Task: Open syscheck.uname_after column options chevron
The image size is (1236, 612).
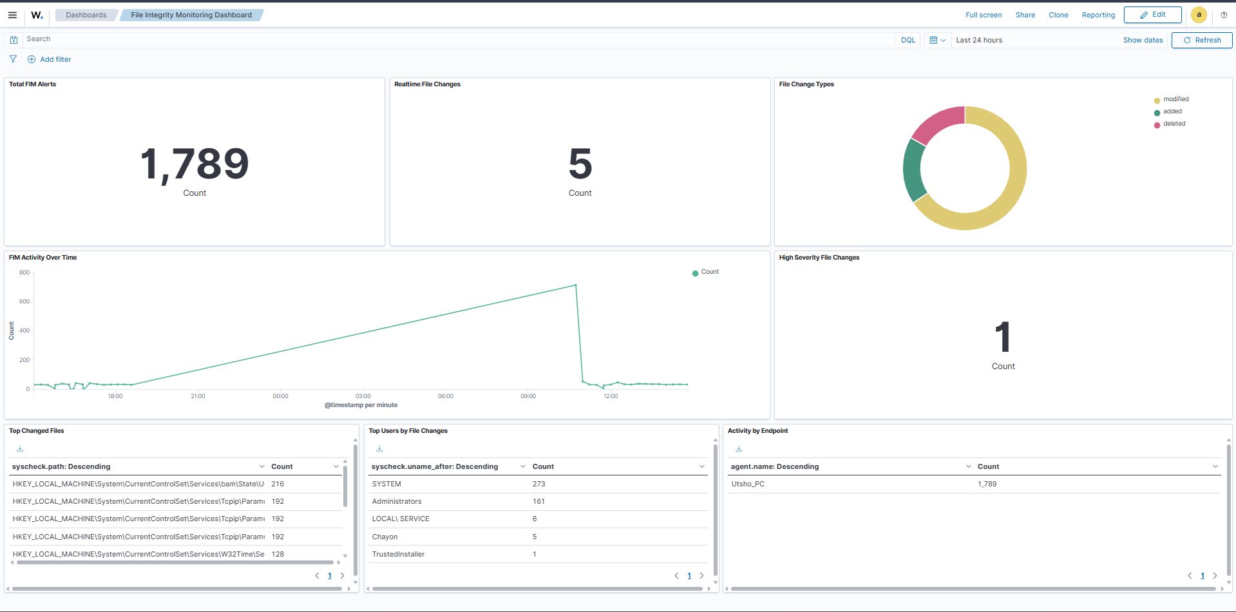Action: [523, 466]
